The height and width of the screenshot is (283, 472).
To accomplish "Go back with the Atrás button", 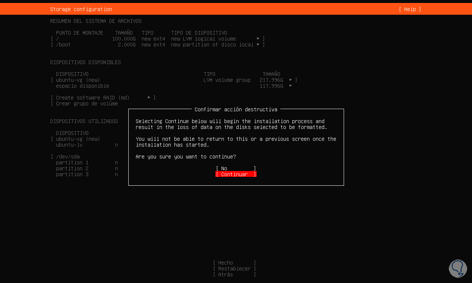I will coord(235,275).
